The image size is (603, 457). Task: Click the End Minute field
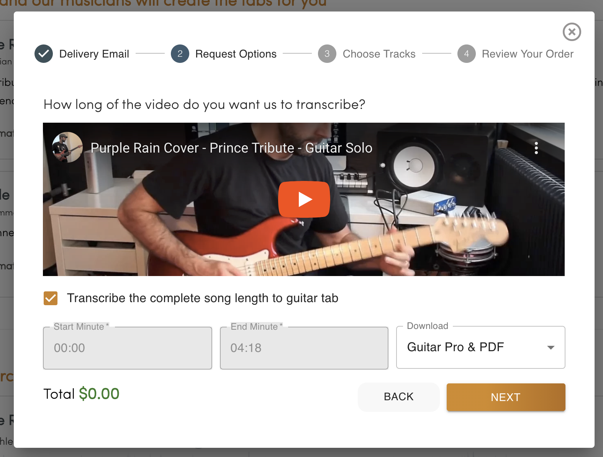click(x=304, y=348)
